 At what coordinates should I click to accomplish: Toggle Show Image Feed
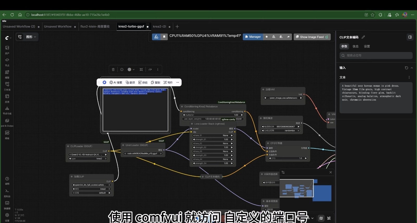click(x=312, y=37)
